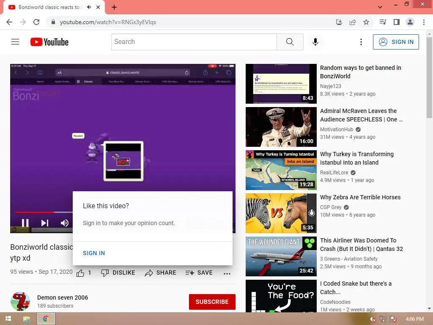Click the header SIGN IN button
The width and height of the screenshot is (433, 325).
point(396,42)
